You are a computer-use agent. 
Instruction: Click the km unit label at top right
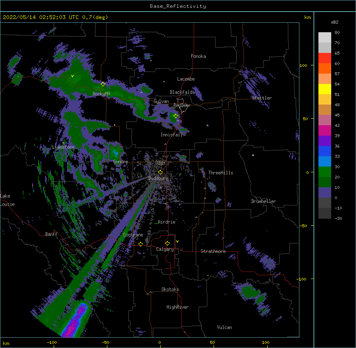click(x=307, y=17)
